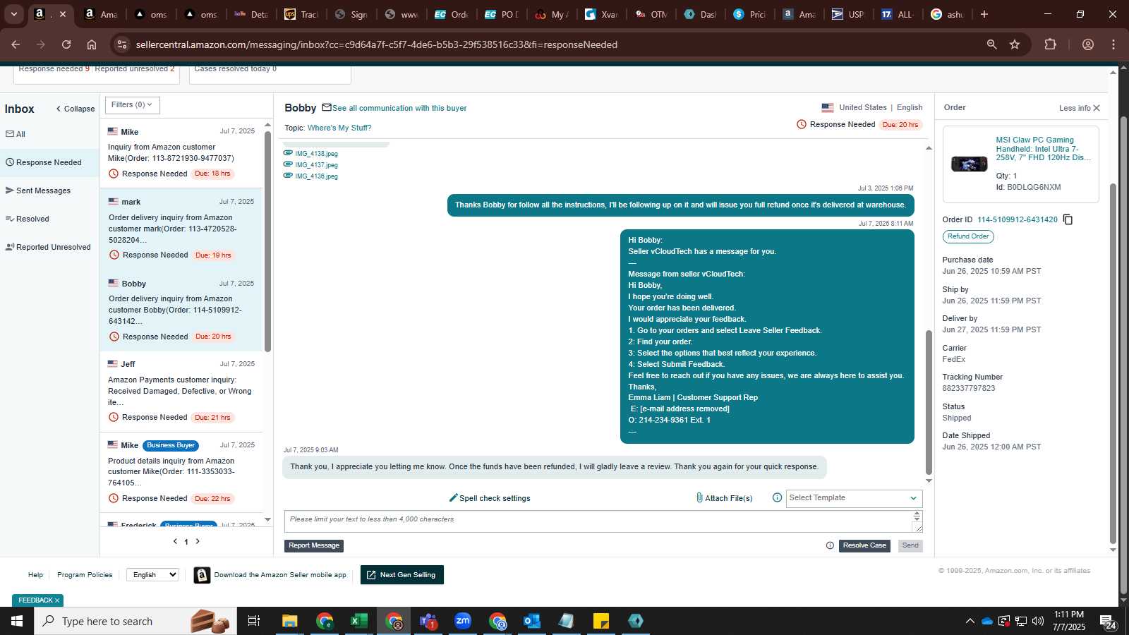1129x635 pixels.
Task: Click conversation thread scrollbar
Action: [929, 402]
